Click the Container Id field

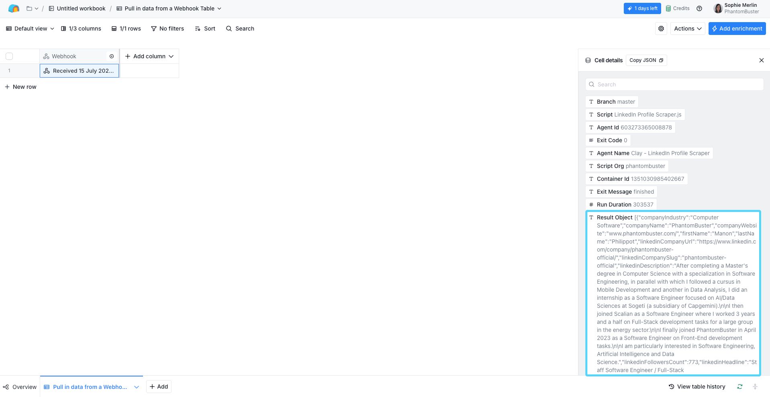(637, 179)
